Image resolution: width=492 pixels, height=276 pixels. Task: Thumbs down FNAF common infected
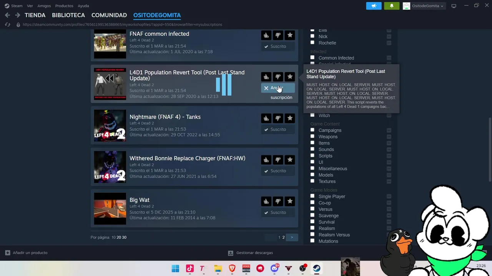[x=278, y=35]
